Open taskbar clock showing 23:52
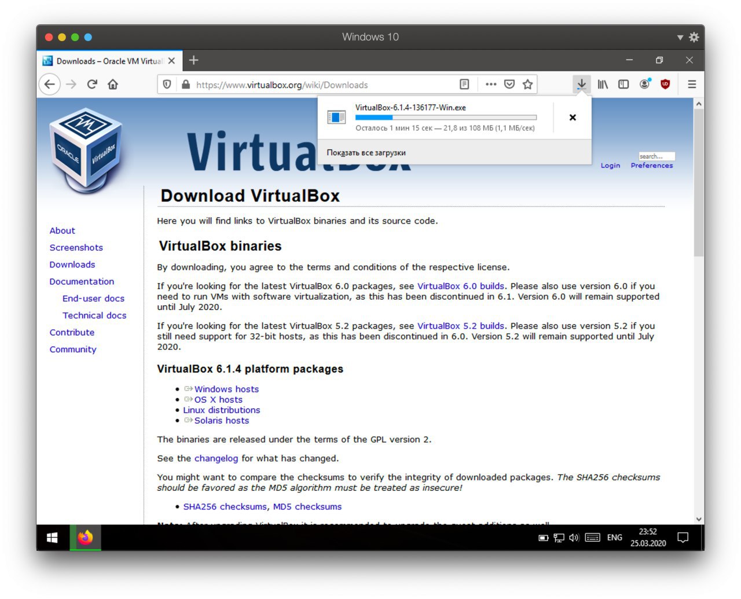Viewport: 741px width, 599px height. click(648, 538)
